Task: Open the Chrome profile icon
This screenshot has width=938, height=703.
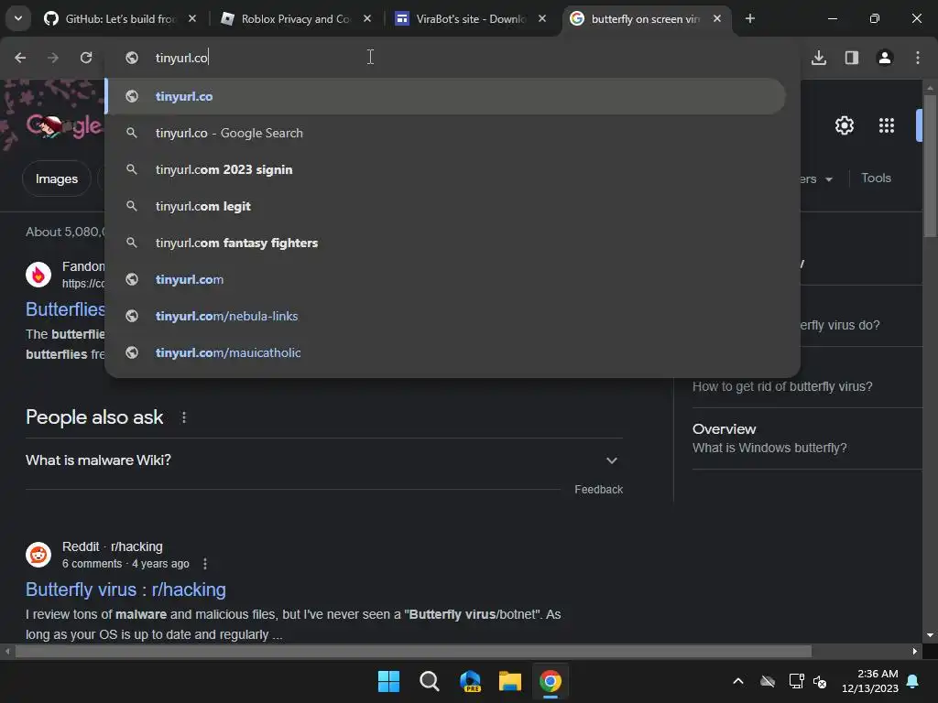Action: pos(885,58)
